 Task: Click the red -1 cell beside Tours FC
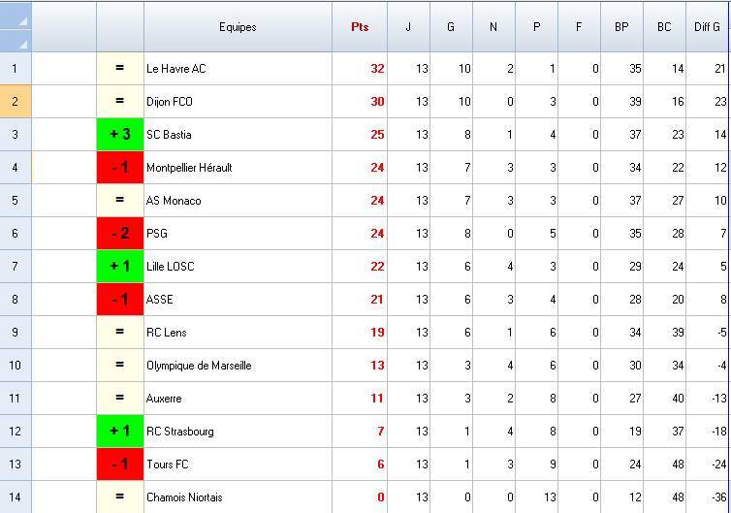coord(120,465)
